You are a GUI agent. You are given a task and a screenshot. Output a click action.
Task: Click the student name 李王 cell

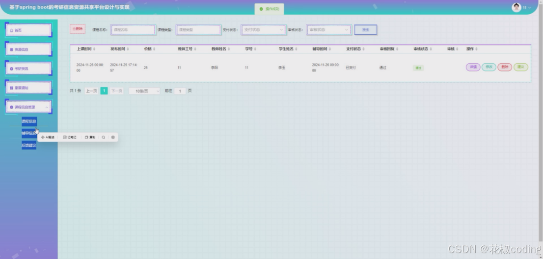point(282,68)
